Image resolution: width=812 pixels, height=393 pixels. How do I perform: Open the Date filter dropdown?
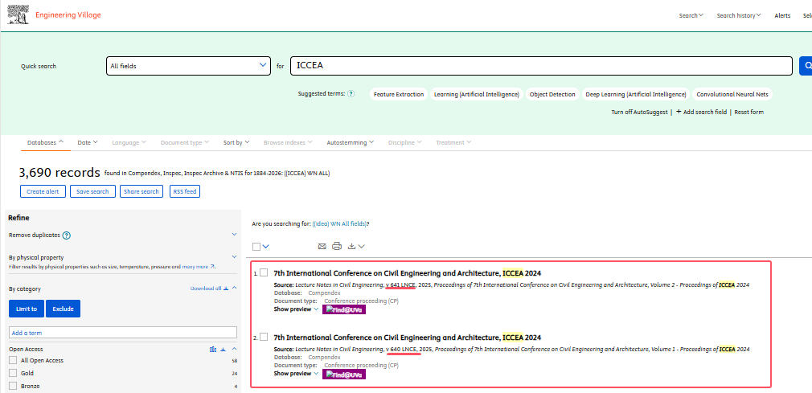pyautogui.click(x=88, y=142)
